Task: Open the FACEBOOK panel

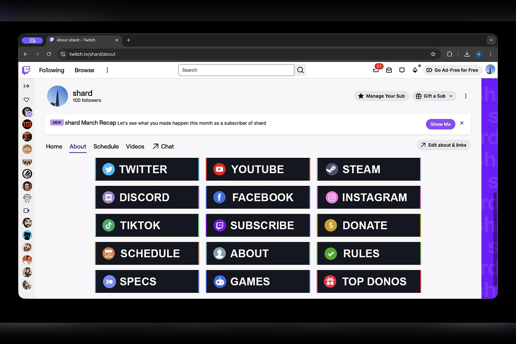Action: coord(258,197)
